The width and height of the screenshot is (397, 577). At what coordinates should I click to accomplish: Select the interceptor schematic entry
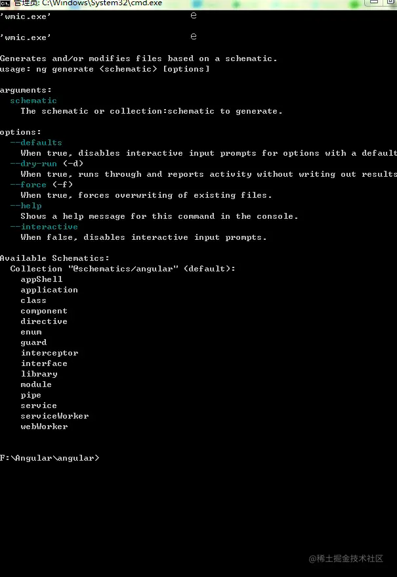pos(50,353)
